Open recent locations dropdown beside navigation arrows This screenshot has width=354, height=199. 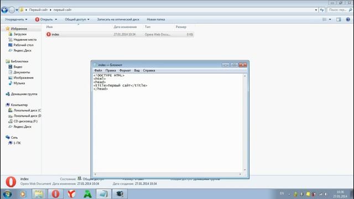17,10
